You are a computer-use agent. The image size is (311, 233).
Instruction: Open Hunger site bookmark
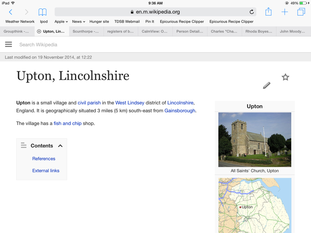[x=99, y=21]
